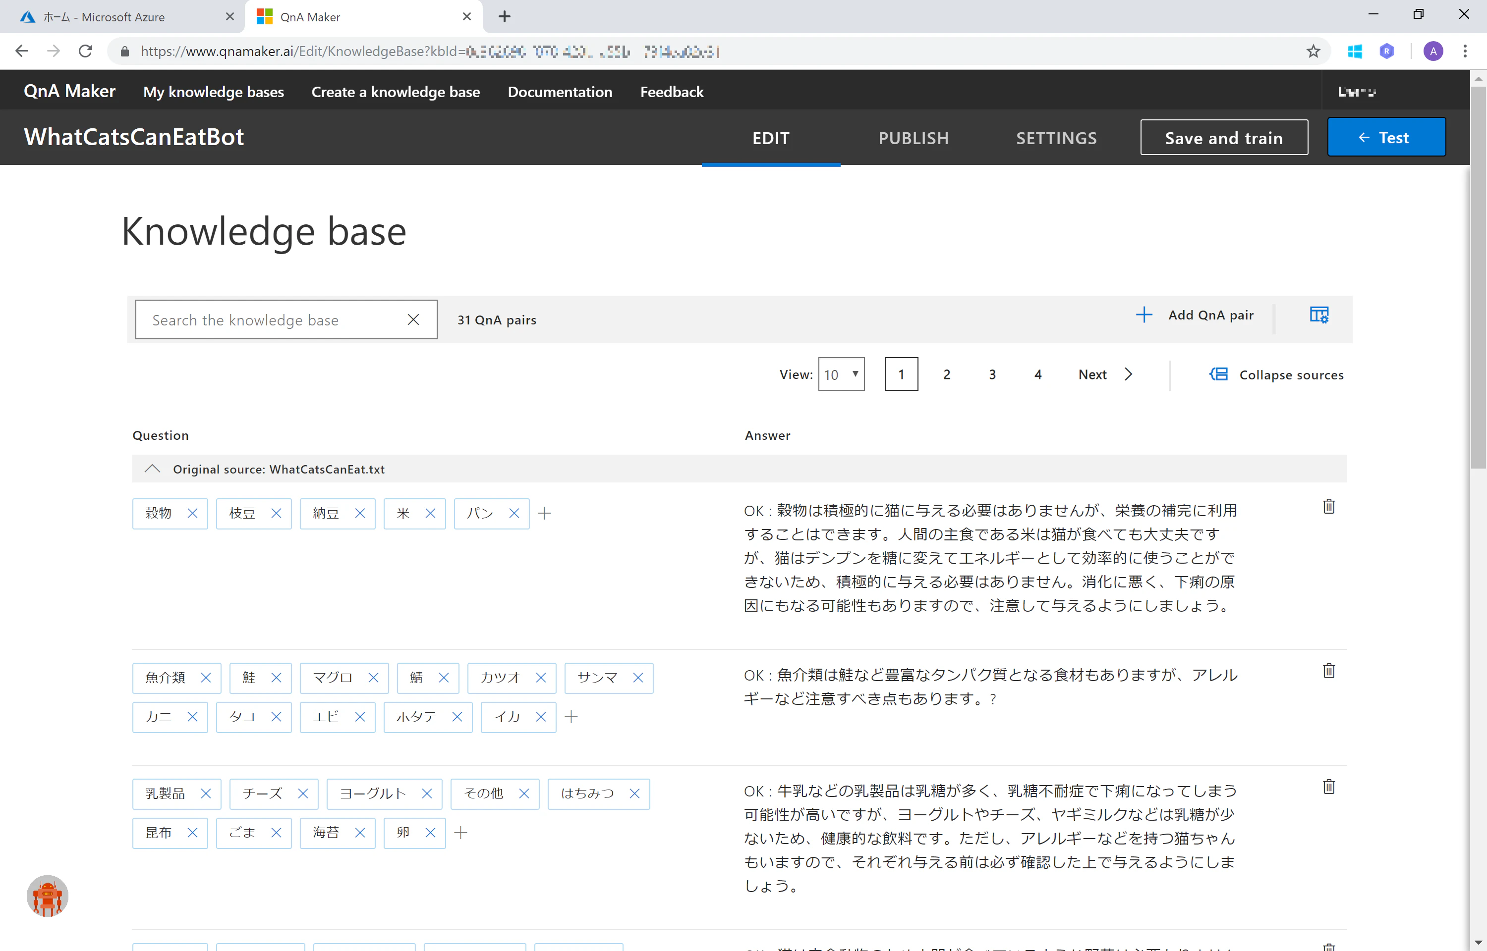Add alternate question after 卵 tag
The image size is (1487, 951).
coord(461,833)
